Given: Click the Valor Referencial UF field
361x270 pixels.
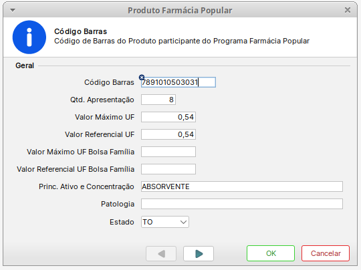Looking at the screenshot, I should click(x=168, y=134).
